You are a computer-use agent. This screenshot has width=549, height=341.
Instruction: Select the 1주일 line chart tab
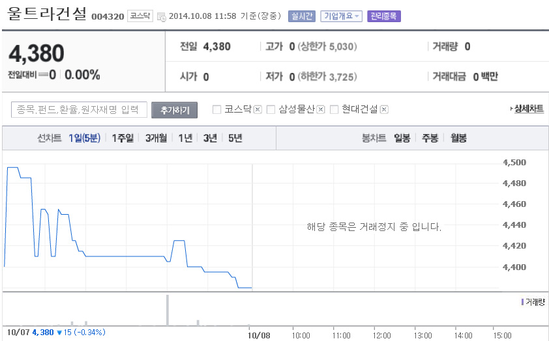(123, 138)
